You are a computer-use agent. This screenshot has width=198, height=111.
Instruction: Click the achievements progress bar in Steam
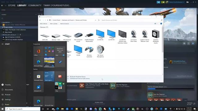(170, 89)
